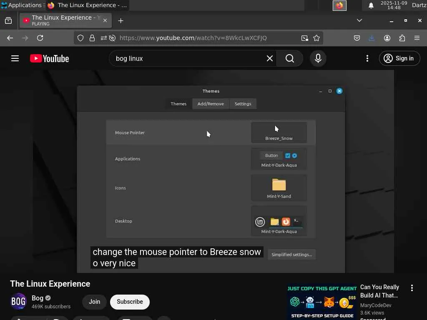Subscribe to the Bog channel
This screenshot has height=320, width=427.
(130, 302)
